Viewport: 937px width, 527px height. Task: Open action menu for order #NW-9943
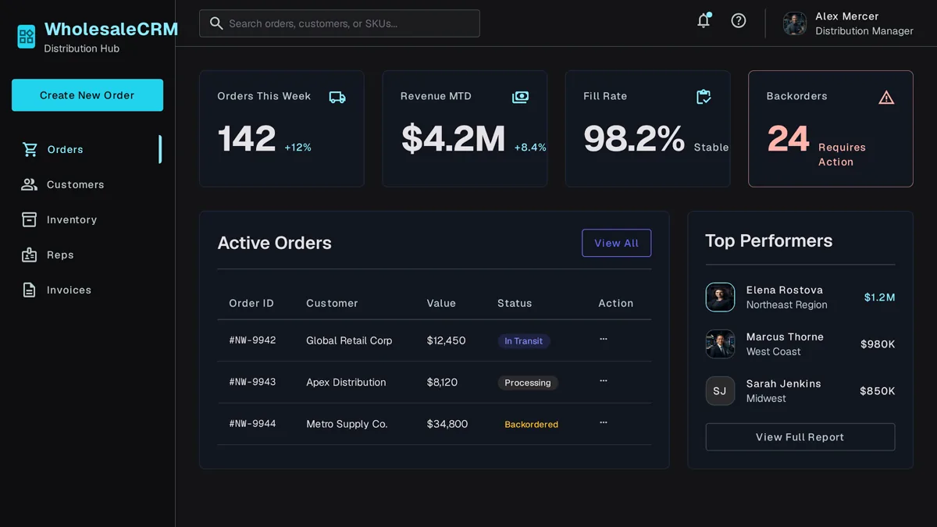tap(604, 381)
